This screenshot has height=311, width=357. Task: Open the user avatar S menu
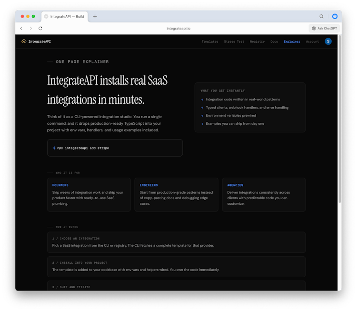click(x=328, y=41)
